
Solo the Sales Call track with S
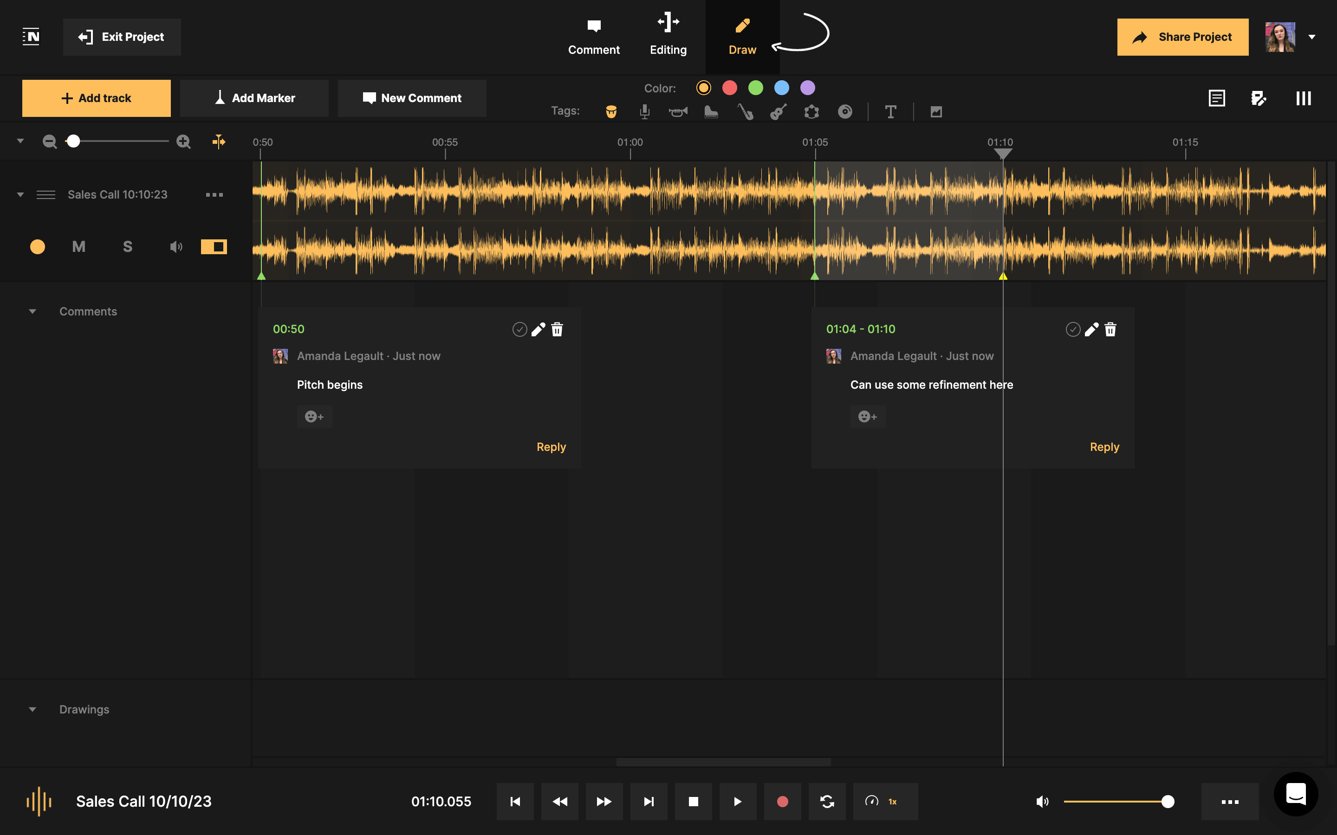127,246
